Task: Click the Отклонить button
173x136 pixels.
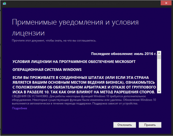Action: [125, 125]
